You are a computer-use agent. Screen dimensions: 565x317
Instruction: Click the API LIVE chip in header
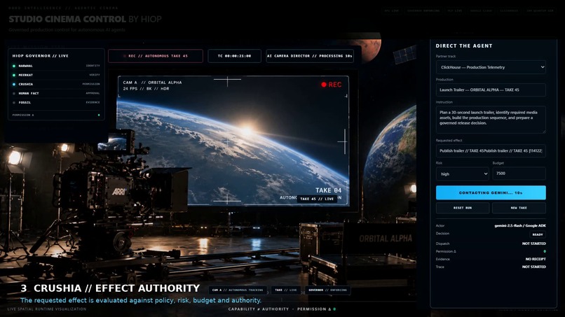click(x=392, y=10)
